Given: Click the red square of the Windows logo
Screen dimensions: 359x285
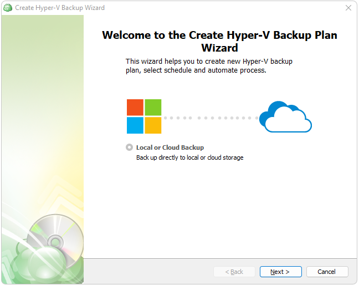Looking at the screenshot, I should point(135,108).
